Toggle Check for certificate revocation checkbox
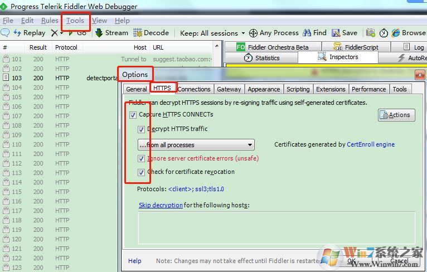Image resolution: width=427 pixels, height=272 pixels. pos(141,172)
